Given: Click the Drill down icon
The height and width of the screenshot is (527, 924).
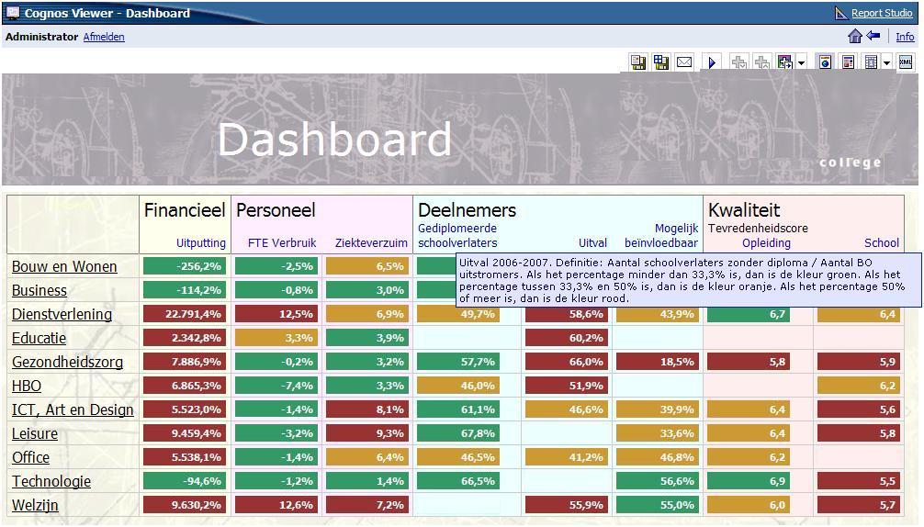Looking at the screenshot, I should tap(738, 62).
